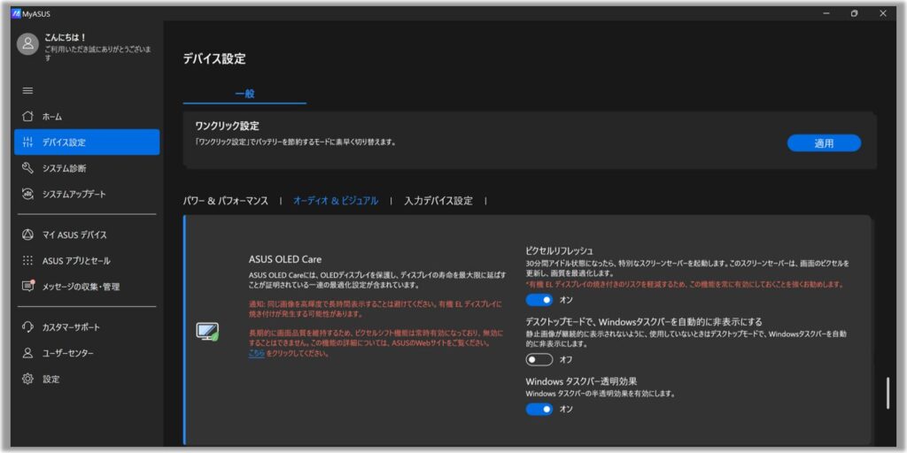Viewport: 907px width, 453px height.
Task: Select オーディオ & ビジュアル section
Action: click(x=336, y=201)
